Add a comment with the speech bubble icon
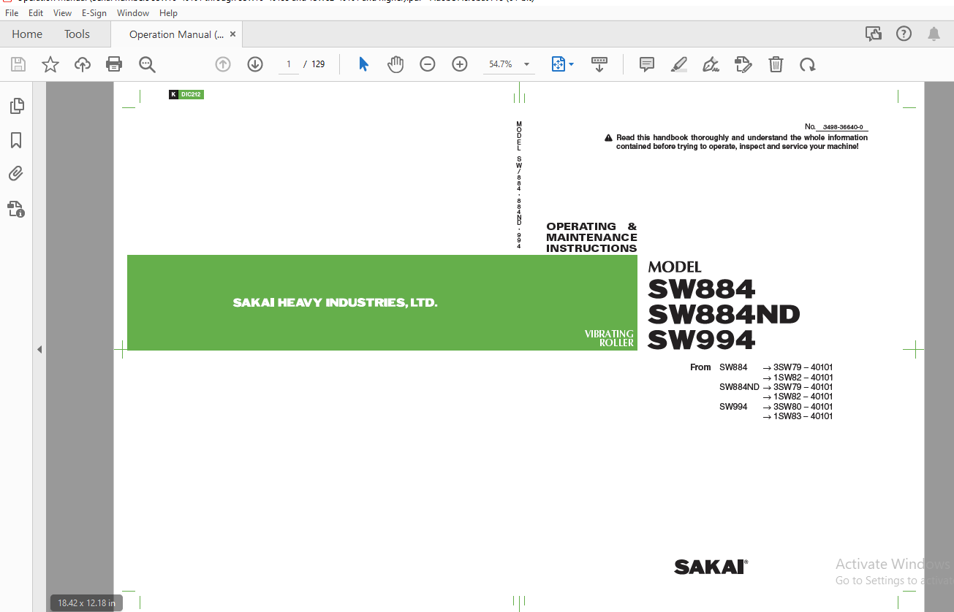 [647, 64]
